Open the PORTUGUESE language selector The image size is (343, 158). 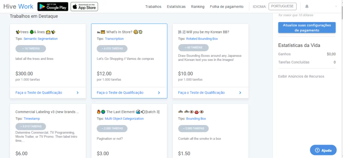click(282, 6)
